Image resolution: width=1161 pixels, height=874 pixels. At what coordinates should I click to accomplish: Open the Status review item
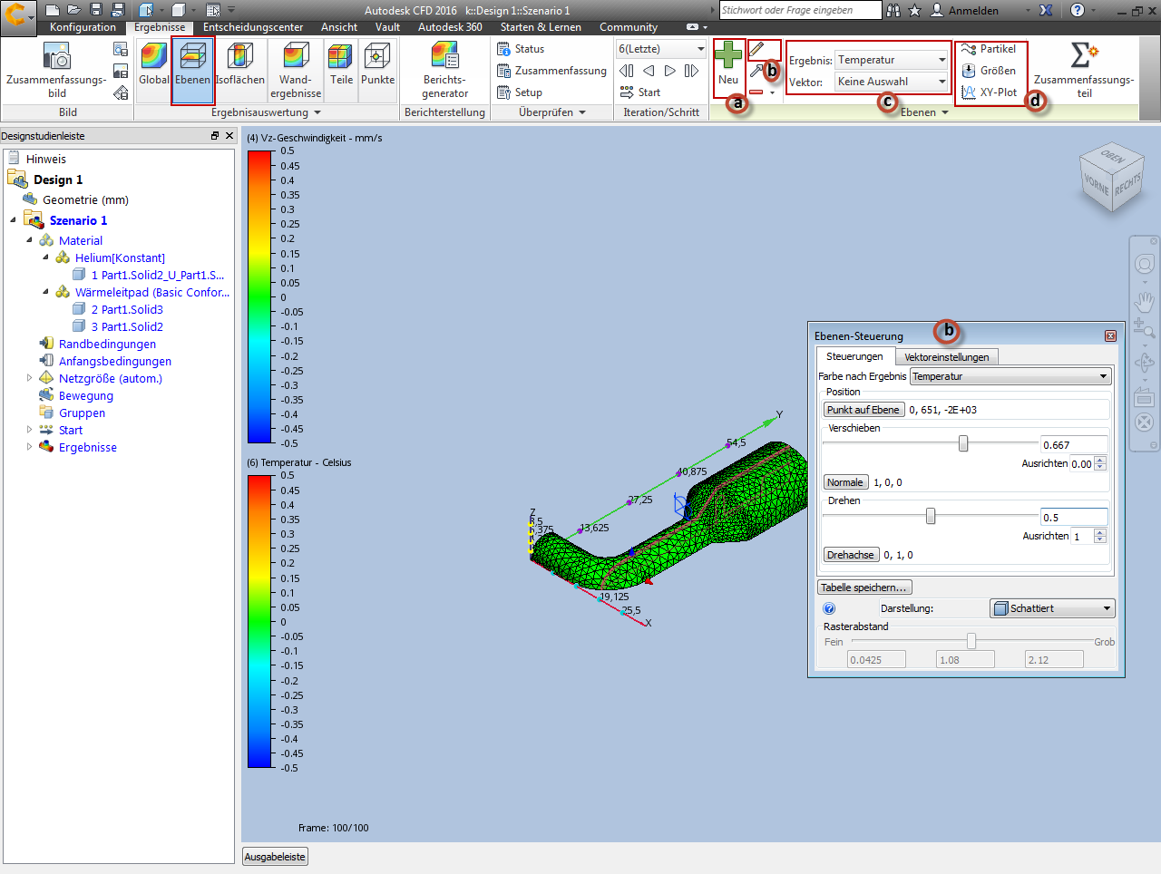521,49
